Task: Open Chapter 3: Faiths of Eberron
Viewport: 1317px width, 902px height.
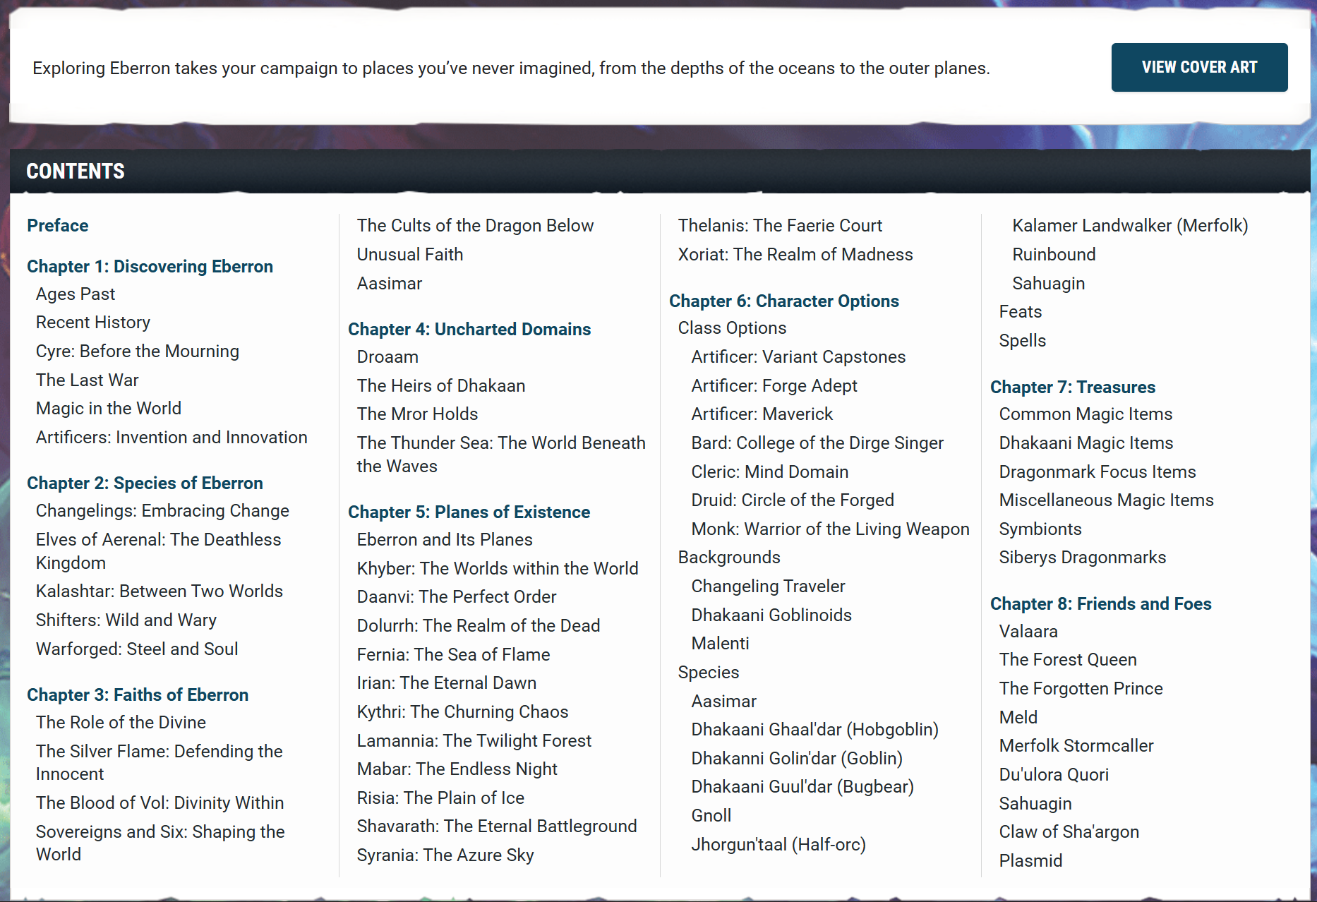Action: (138, 695)
